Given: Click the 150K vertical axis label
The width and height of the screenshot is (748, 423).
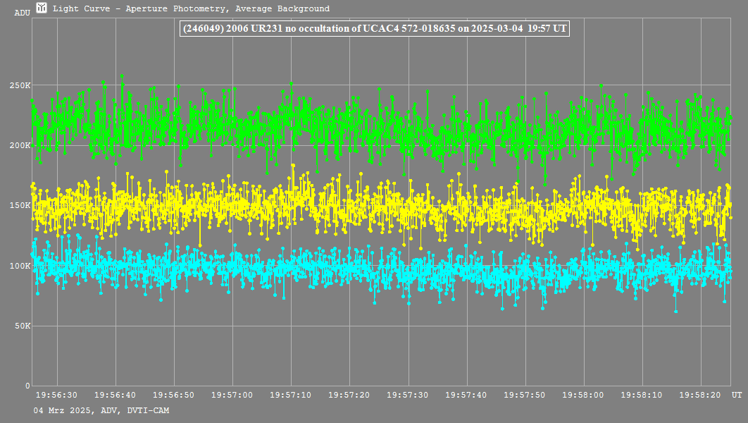Looking at the screenshot, I should (20, 206).
